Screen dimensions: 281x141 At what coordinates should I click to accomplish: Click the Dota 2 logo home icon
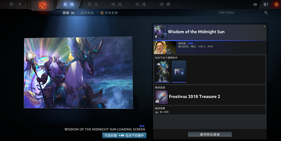pos(42,5)
